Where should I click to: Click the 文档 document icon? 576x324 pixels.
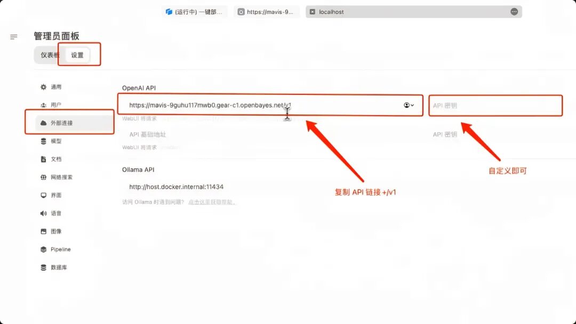click(x=44, y=159)
